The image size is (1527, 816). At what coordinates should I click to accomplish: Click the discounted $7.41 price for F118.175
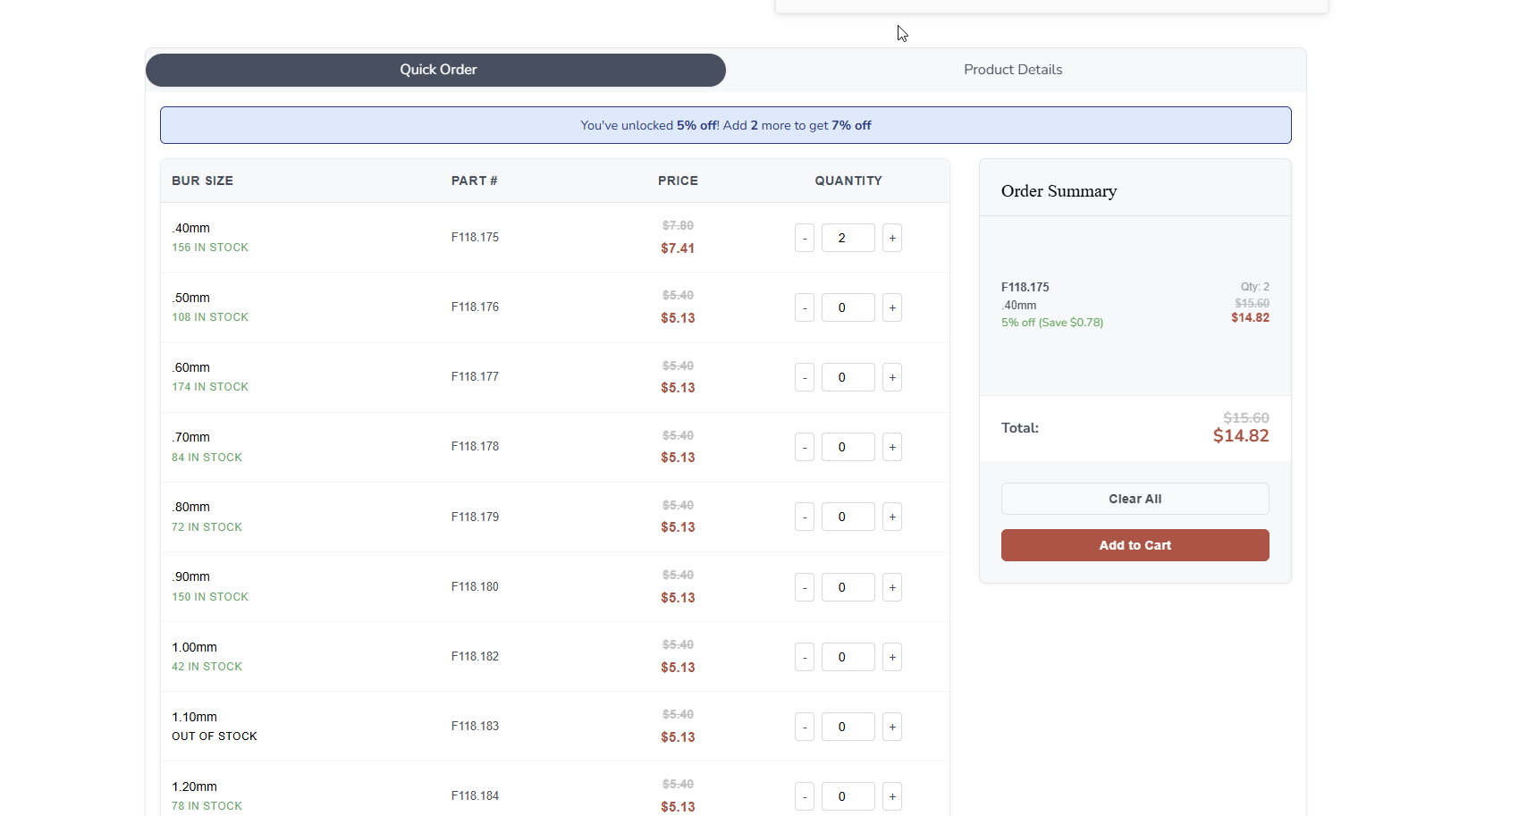[x=678, y=248]
